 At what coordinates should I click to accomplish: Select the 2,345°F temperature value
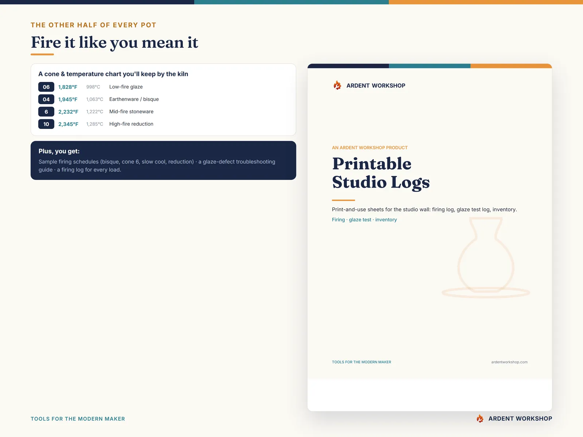[68, 124]
